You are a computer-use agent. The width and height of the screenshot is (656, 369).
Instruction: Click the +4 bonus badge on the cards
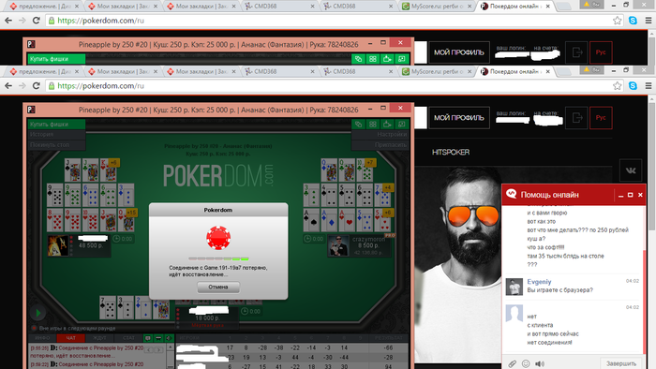(387, 187)
